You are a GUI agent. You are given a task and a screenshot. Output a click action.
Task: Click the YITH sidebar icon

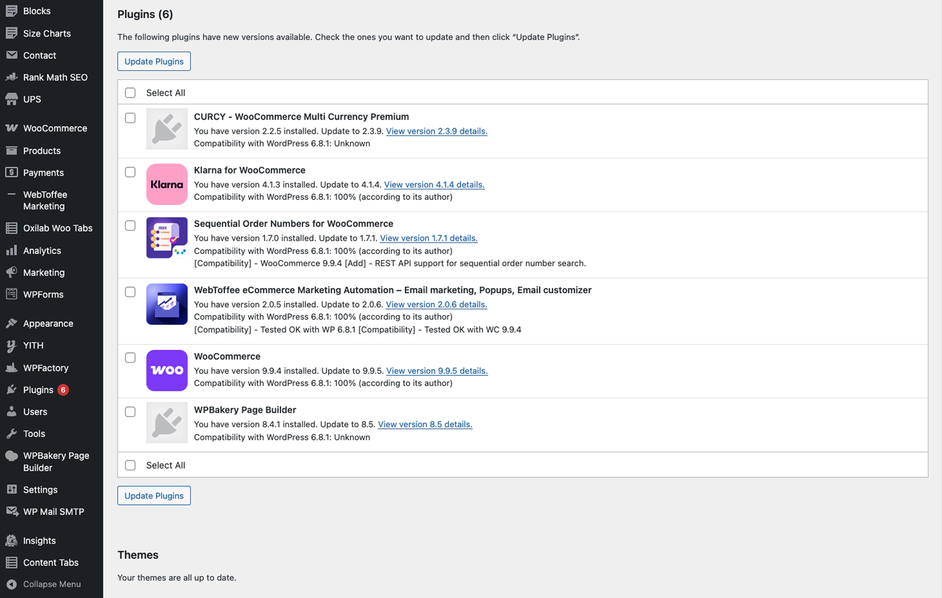(x=11, y=345)
